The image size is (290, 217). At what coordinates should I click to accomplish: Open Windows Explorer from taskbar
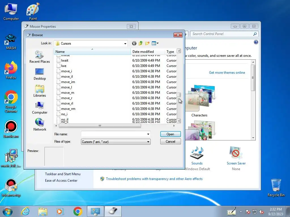click(x=43, y=211)
